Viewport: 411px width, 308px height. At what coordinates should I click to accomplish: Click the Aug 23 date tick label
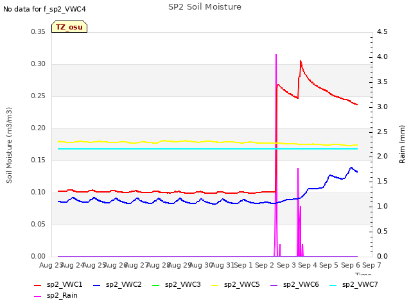coord(51,266)
